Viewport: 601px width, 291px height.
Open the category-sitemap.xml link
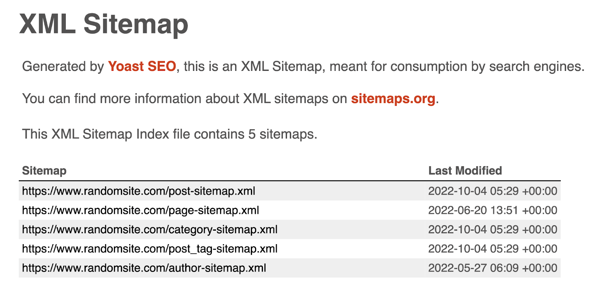[149, 229]
